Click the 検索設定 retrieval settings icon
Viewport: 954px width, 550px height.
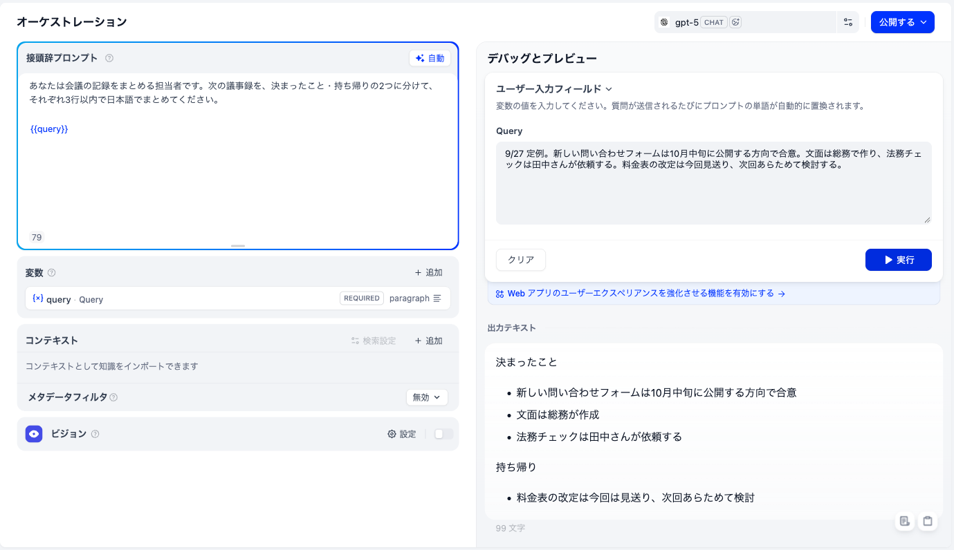(374, 341)
